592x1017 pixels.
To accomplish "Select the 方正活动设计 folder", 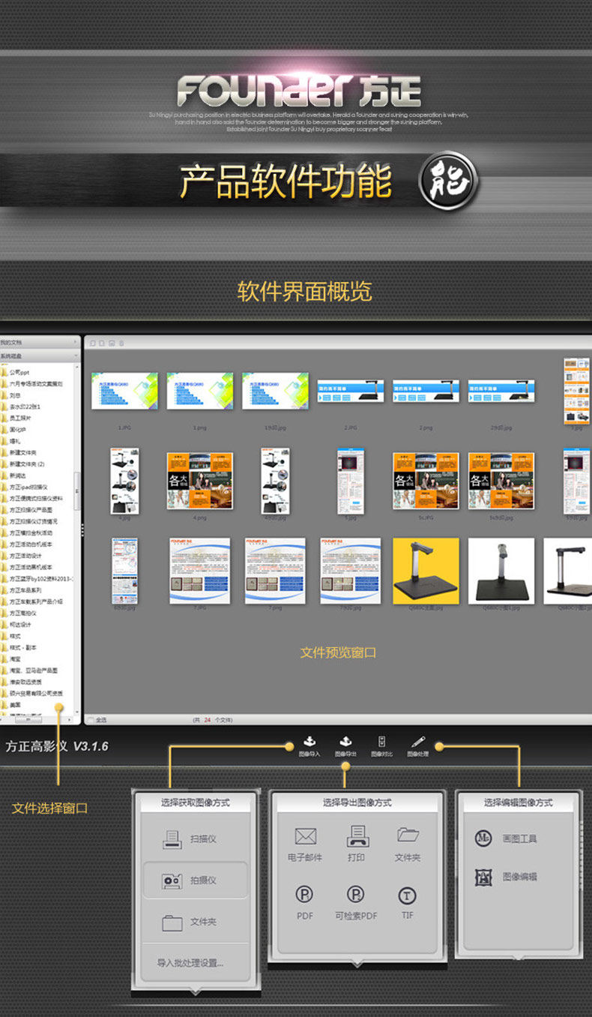I will (22, 556).
